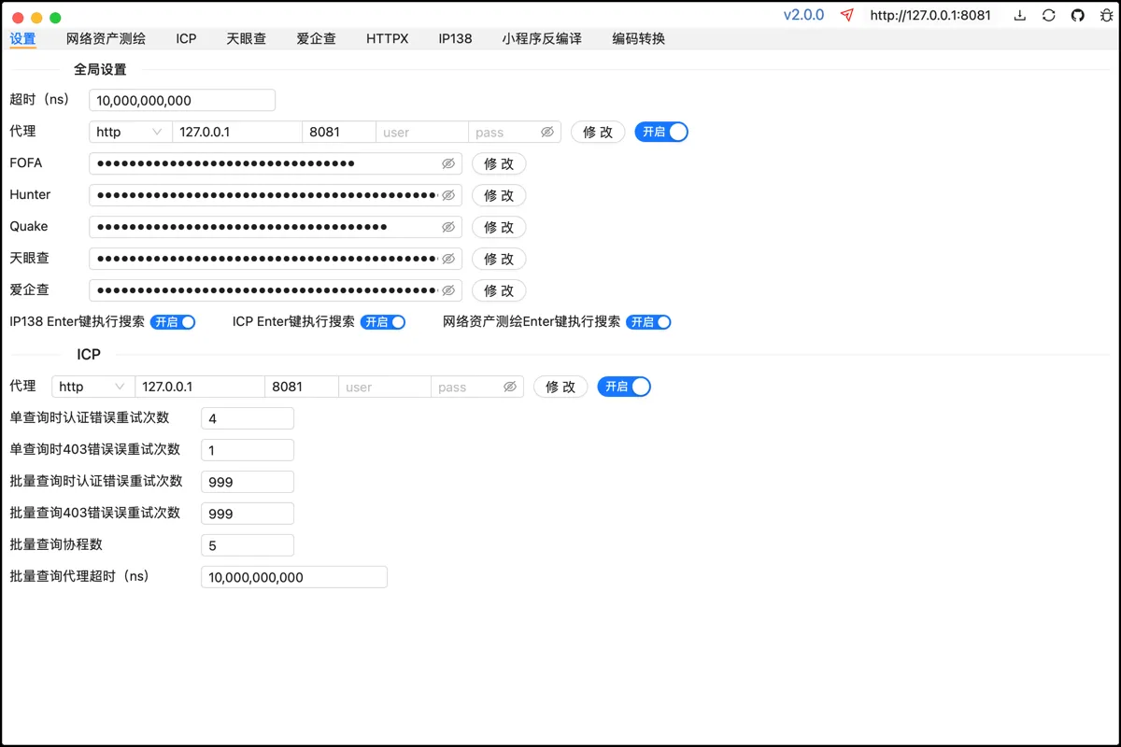Screen dimensions: 1121x747
Task: Open the 编码转换 tab
Action: coord(638,39)
